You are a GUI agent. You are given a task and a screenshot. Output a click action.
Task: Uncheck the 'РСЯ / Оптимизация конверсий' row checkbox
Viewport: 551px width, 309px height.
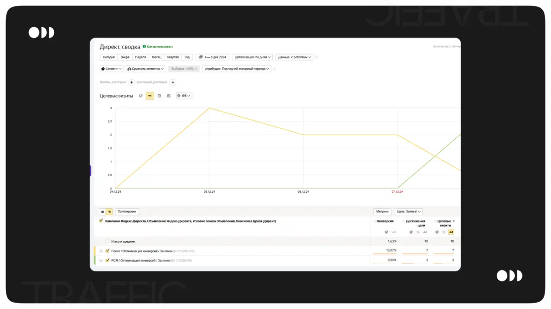[x=107, y=260]
